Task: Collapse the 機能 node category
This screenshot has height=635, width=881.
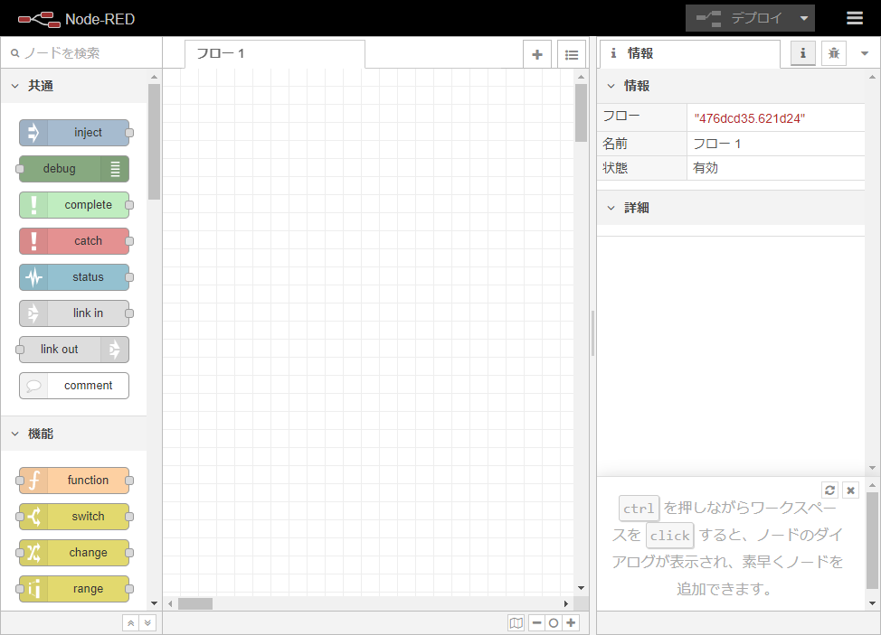Action: (x=14, y=434)
